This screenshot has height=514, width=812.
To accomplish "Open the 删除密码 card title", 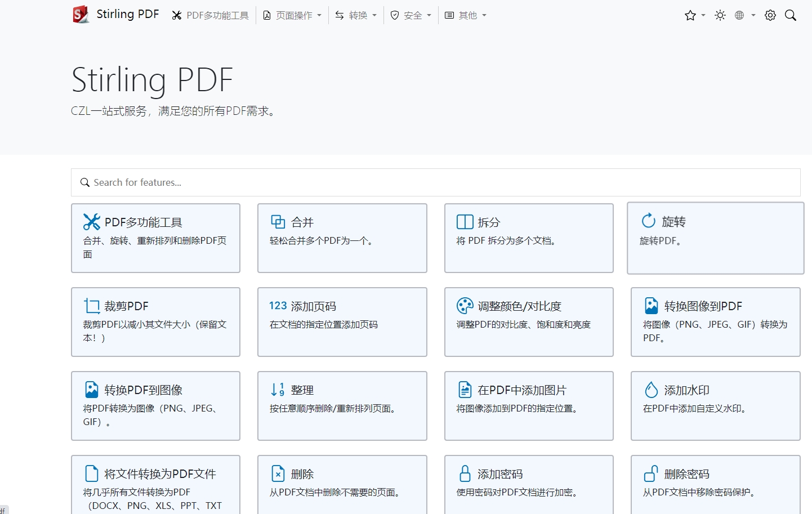I will click(687, 474).
